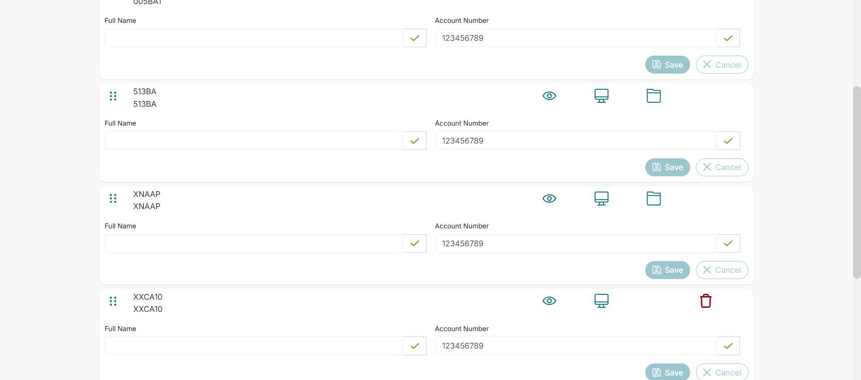Image resolution: width=861 pixels, height=380 pixels.
Task: Click the monitor icon in 513BA row
Action: pos(601,96)
